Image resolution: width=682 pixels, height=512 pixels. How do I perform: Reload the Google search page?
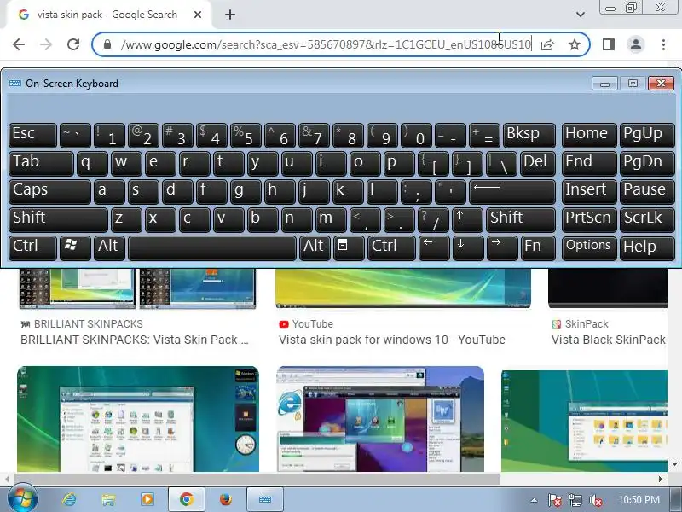73,44
